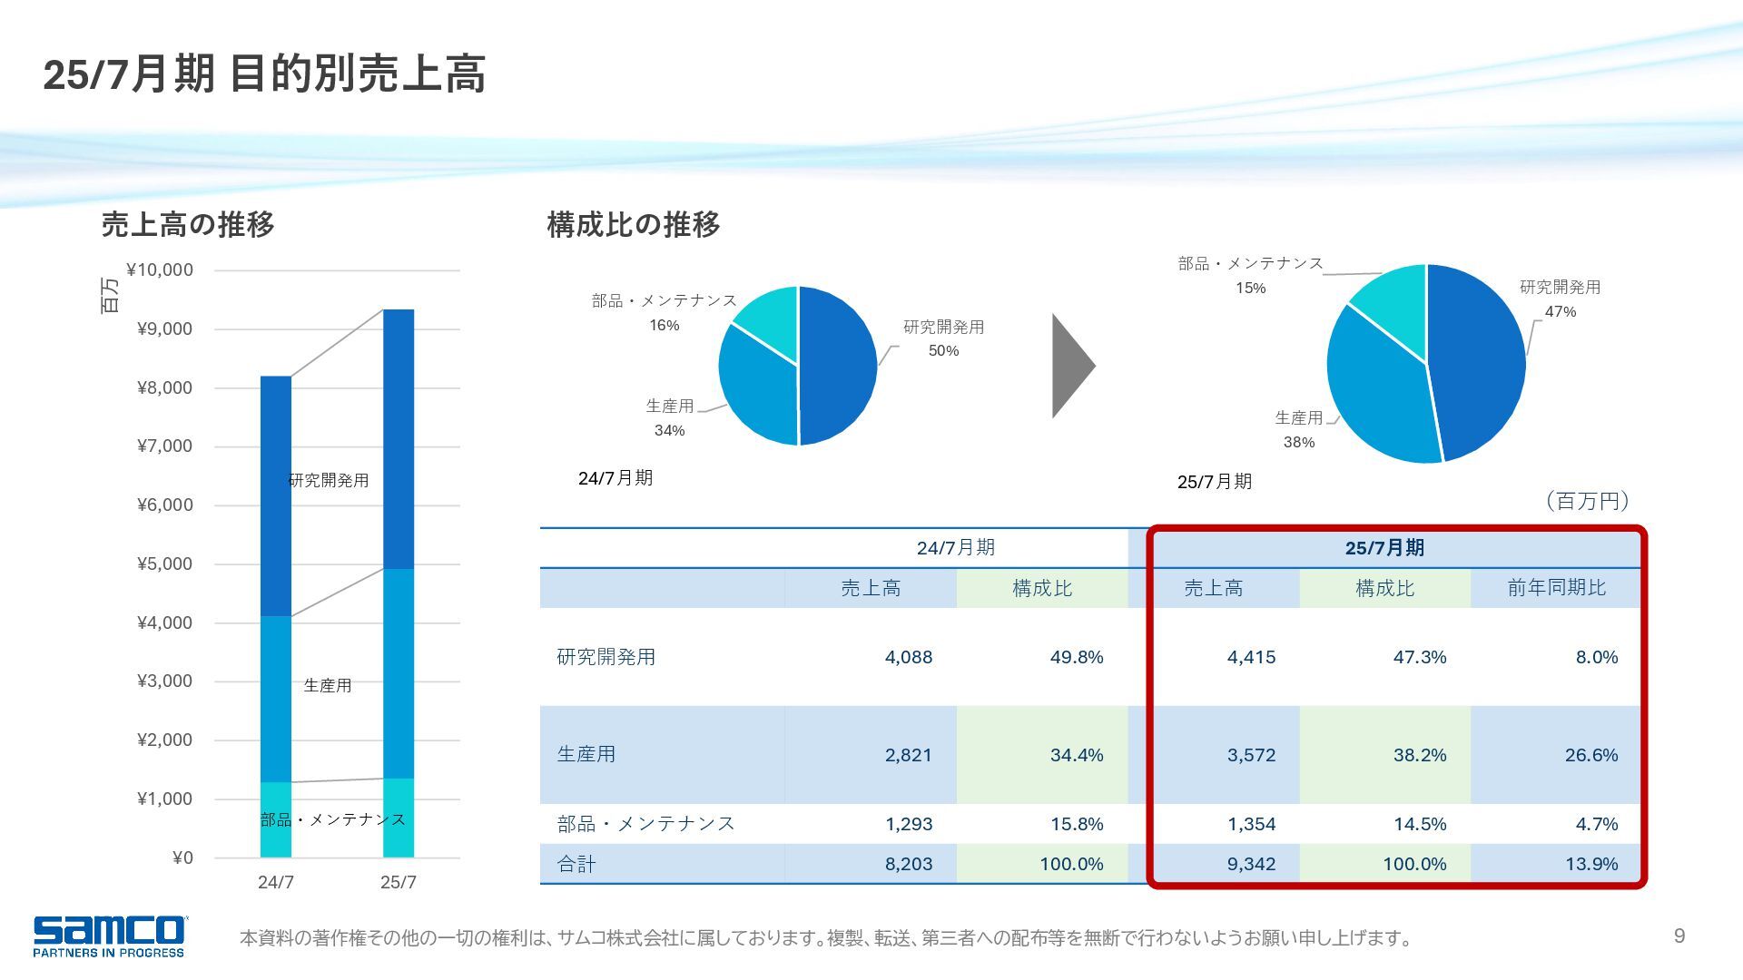1743x980 pixels.
Task: Click the 26.6% year-over-year cell
Action: click(1590, 755)
